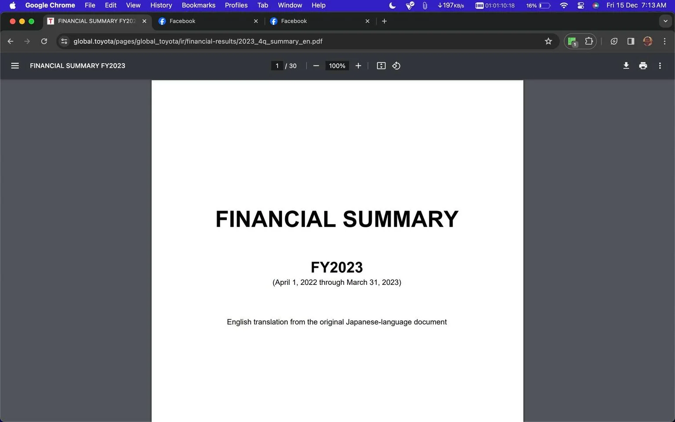675x422 pixels.
Task: Expand the tab search dropdown arrow
Action: (x=665, y=21)
